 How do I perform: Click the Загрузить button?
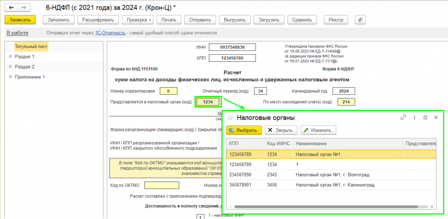tap(269, 20)
